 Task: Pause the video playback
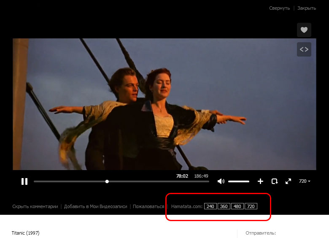[x=24, y=181]
